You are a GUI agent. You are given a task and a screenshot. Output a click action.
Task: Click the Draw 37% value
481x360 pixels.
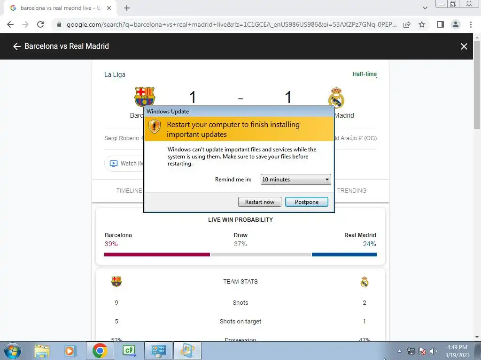(240, 244)
